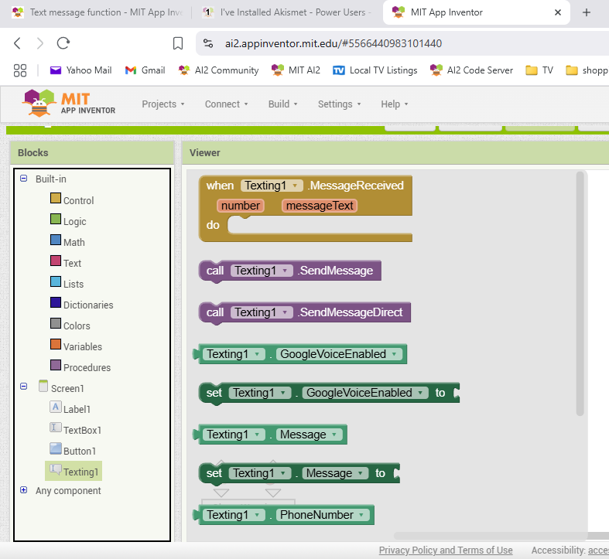This screenshot has height=559, width=609.
Task: Open the Connect menu
Action: [x=226, y=104]
